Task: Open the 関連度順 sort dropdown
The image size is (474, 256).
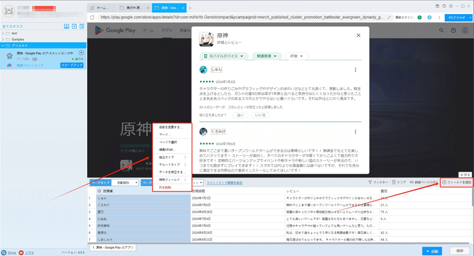Action: pos(266,56)
